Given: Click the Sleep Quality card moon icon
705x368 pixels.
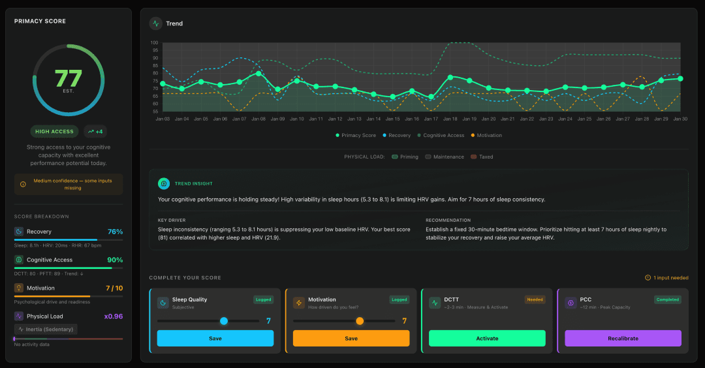Looking at the screenshot, I should click(x=163, y=303).
